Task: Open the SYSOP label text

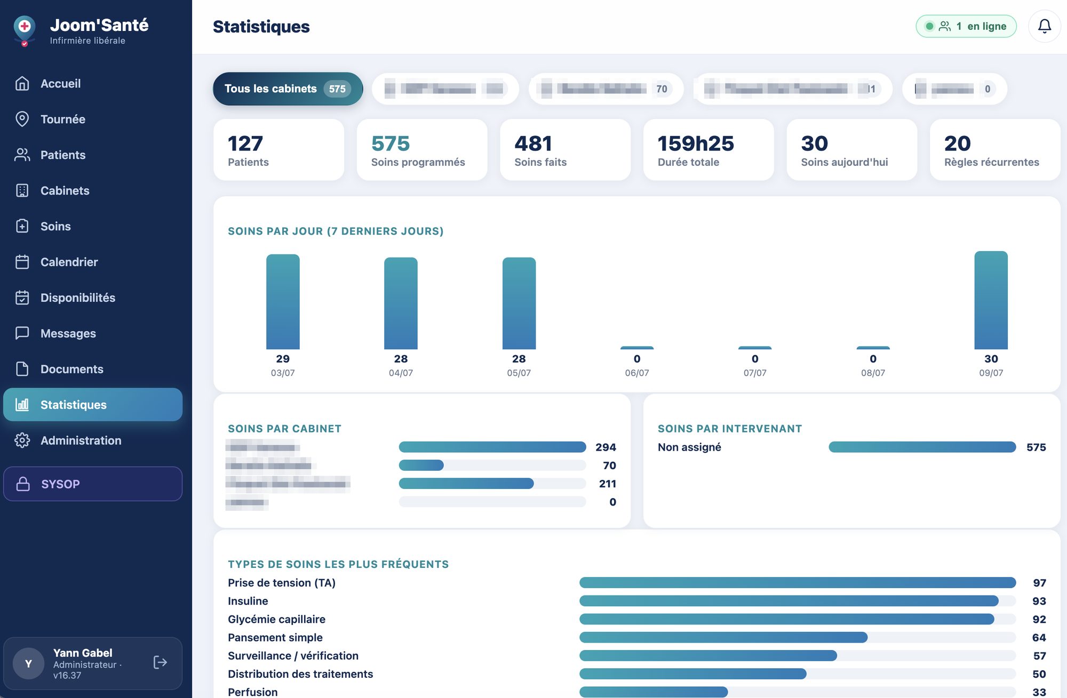Action: [x=60, y=484]
